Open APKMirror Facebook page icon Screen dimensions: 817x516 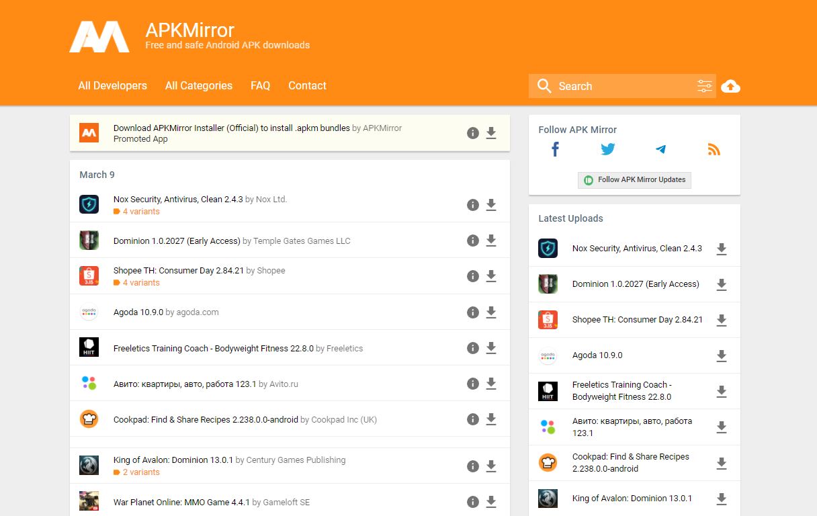pyautogui.click(x=555, y=149)
